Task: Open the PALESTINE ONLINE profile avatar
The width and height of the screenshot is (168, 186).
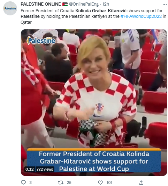Action: (x=10, y=8)
